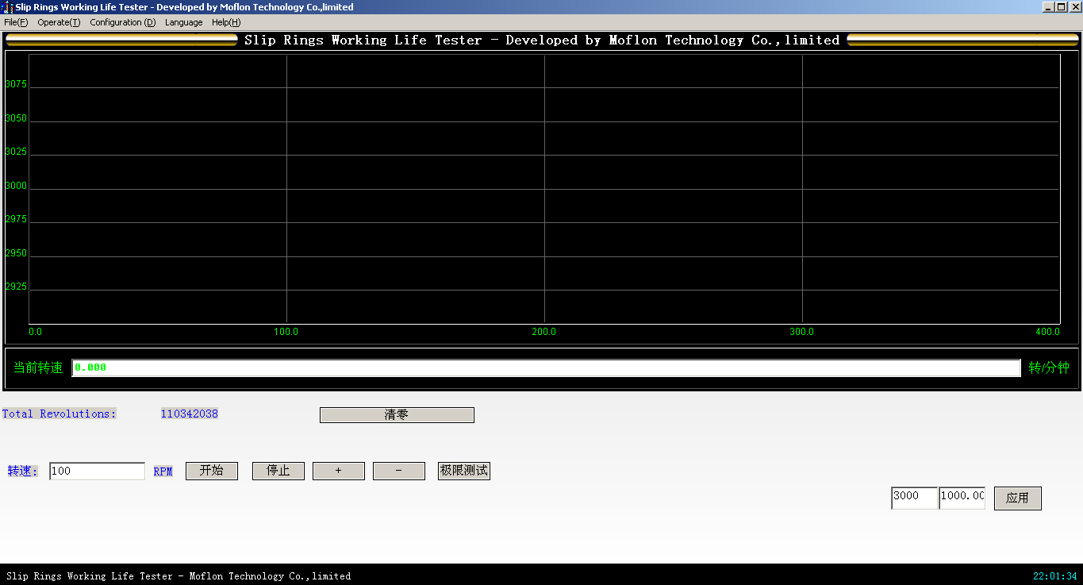
Task: Increase speed with the + button
Action: point(339,471)
